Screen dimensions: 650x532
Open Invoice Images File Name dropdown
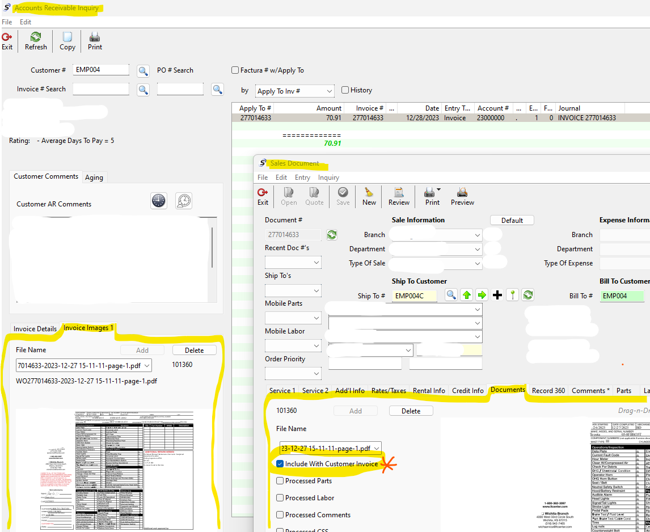84,366
